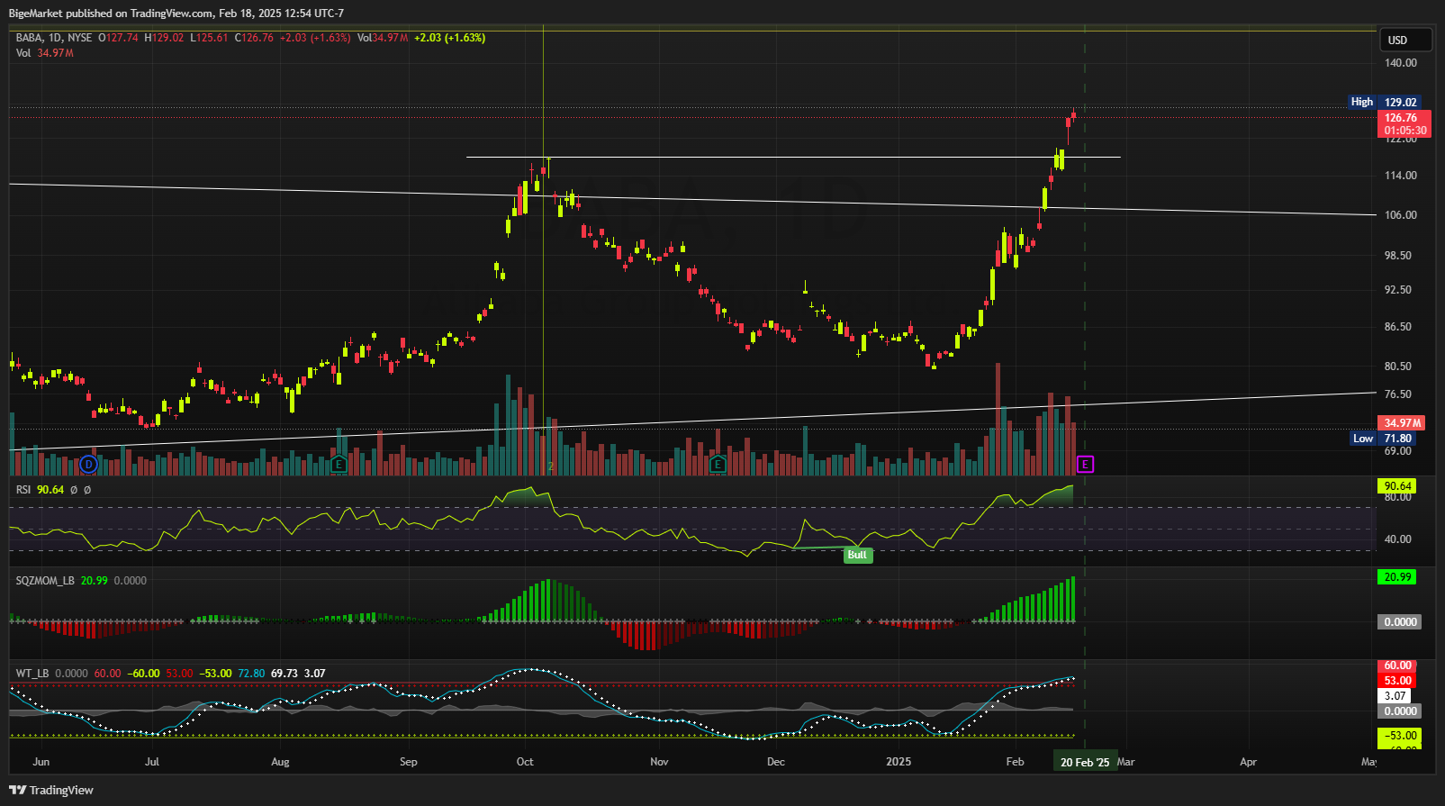This screenshot has width=1445, height=806.
Task: Select the SQZMOM_LB indicator legend
Action: (x=45, y=581)
